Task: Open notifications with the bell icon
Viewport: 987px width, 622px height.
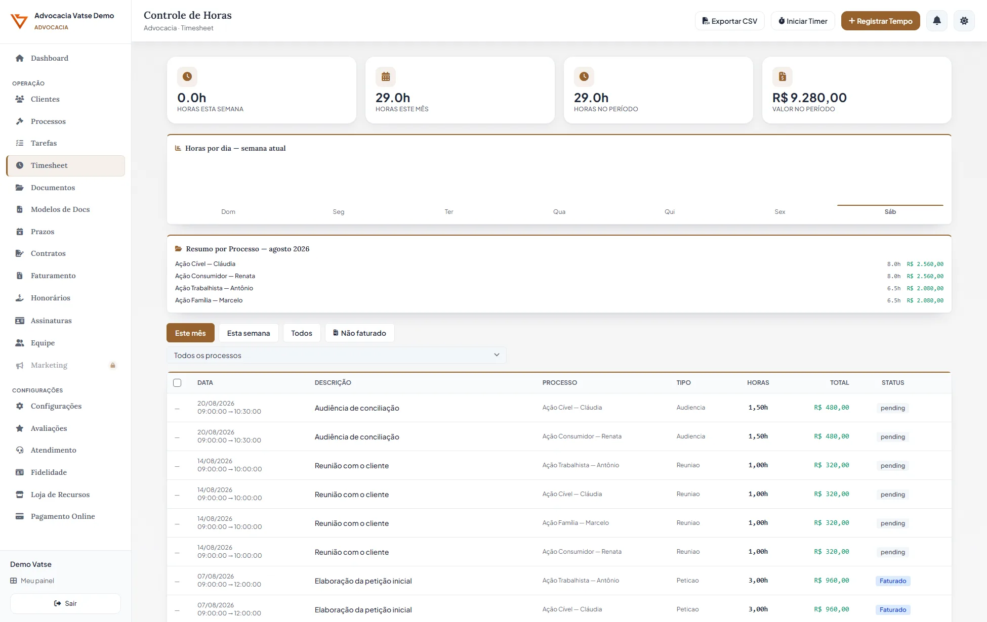Action: click(937, 21)
